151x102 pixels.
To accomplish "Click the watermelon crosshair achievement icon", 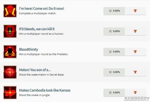I will 10,72.
